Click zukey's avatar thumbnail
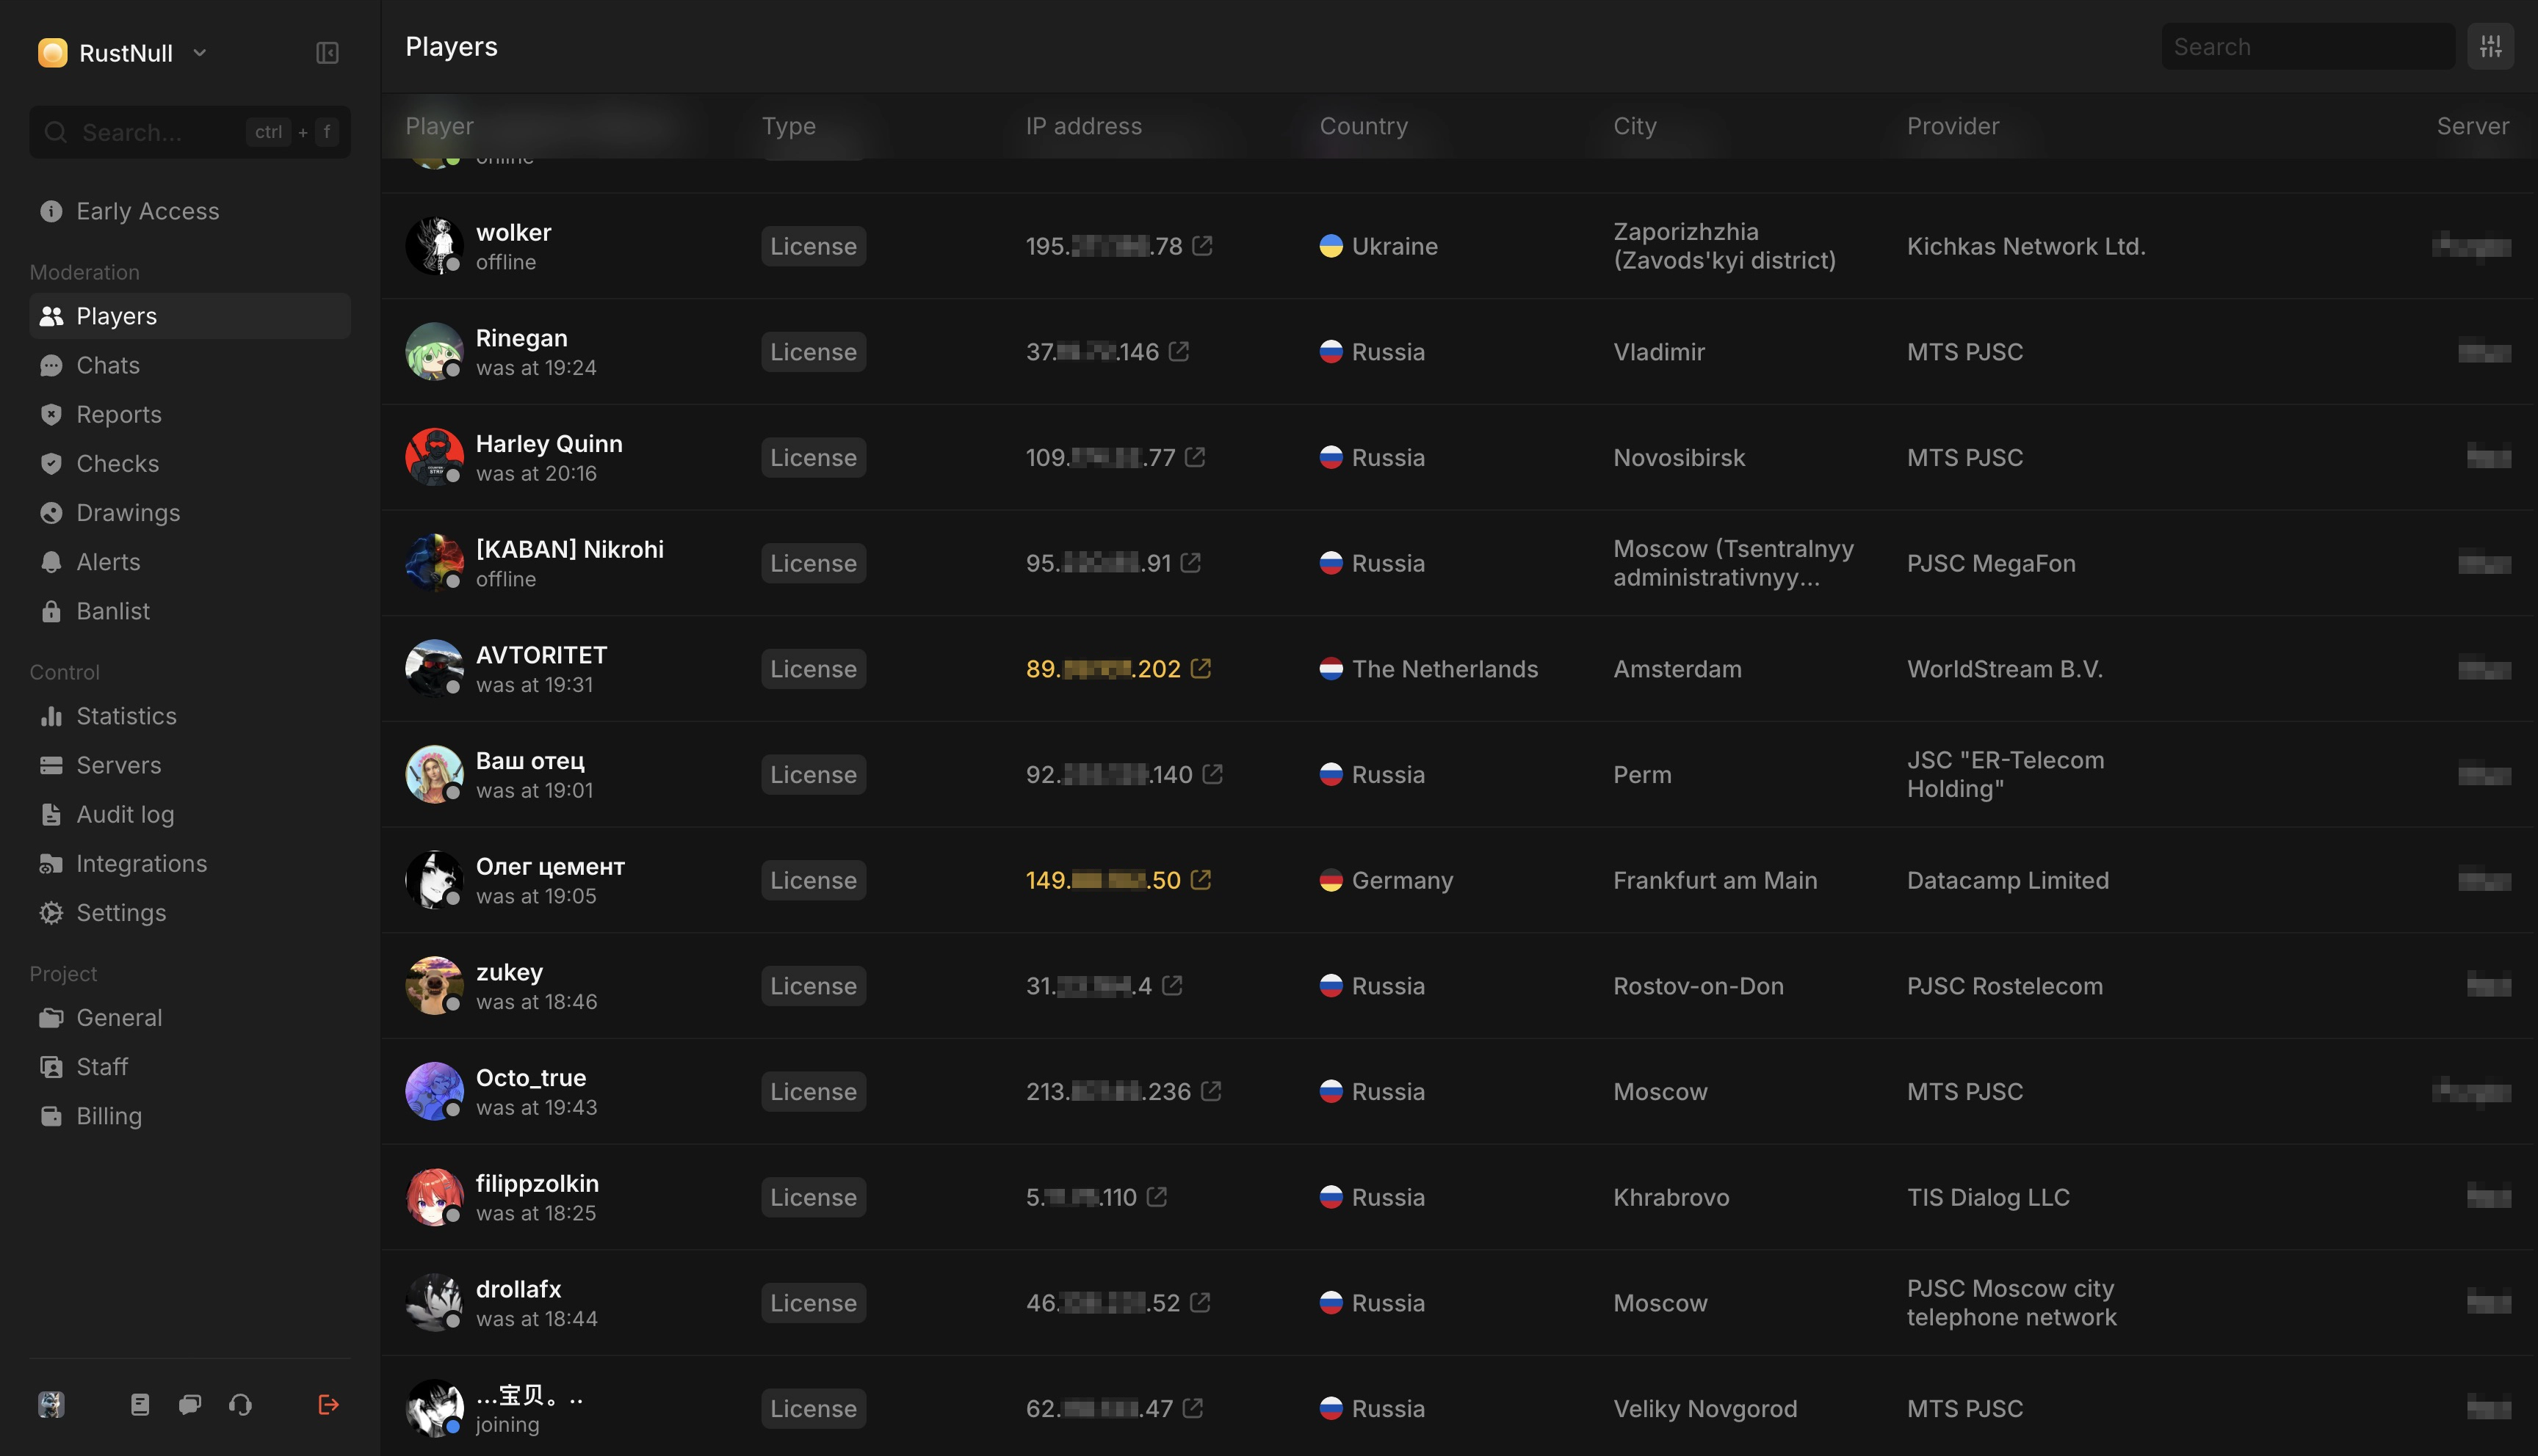This screenshot has width=2538, height=1456. click(434, 985)
